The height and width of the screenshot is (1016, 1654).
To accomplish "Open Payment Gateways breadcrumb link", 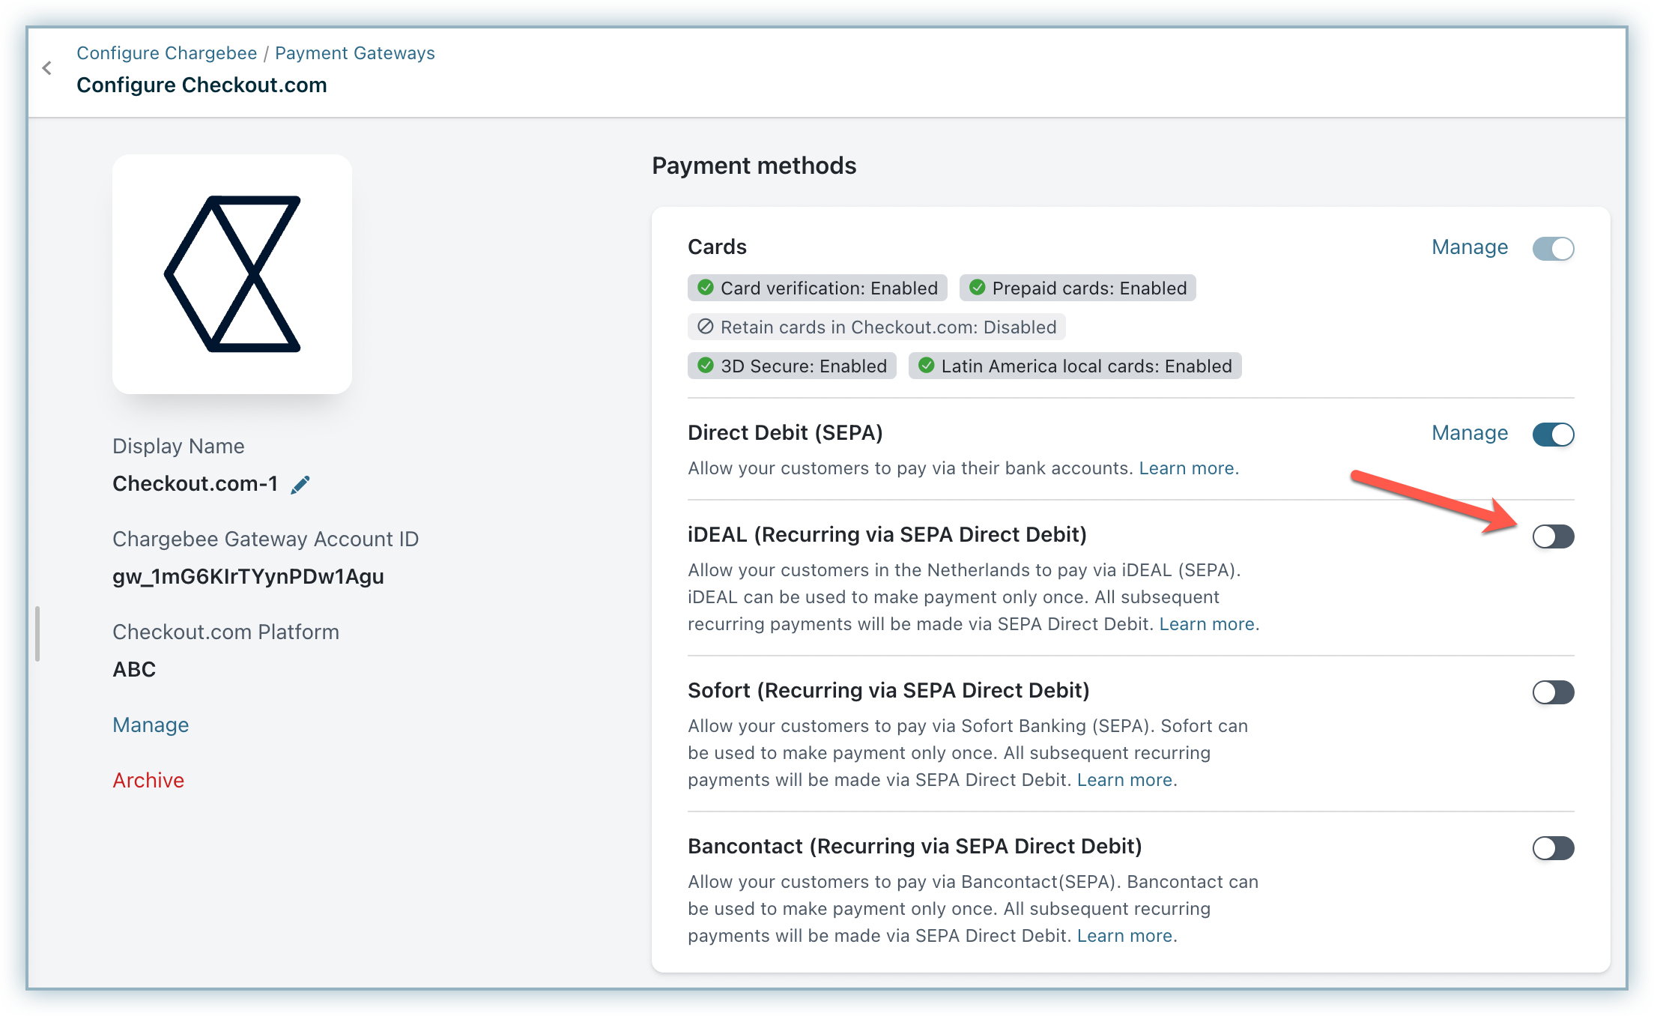I will coord(354,53).
